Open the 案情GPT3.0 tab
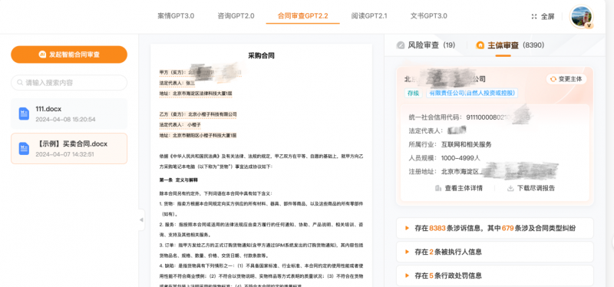The width and height of the screenshot is (614, 287). [176, 16]
